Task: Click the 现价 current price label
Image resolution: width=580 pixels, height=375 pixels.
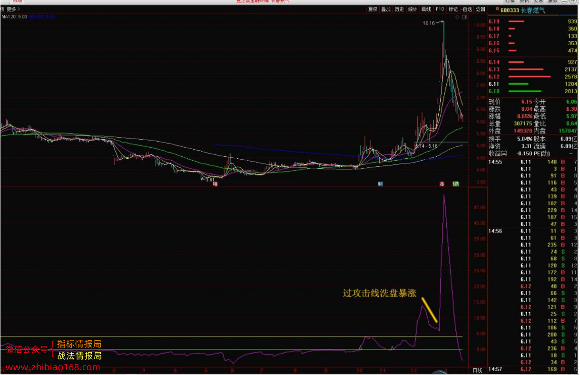Action: point(495,102)
